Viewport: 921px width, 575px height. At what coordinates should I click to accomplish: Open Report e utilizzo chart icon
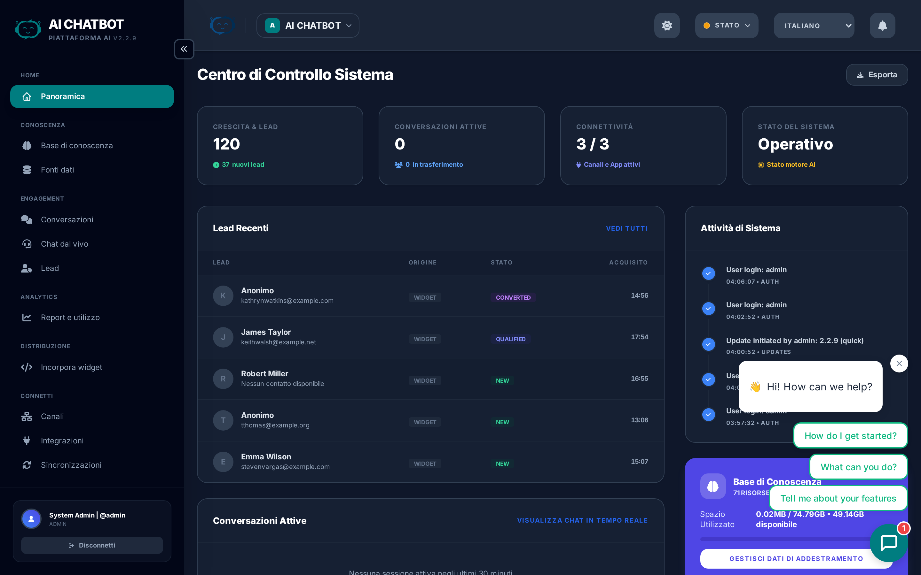pos(27,317)
